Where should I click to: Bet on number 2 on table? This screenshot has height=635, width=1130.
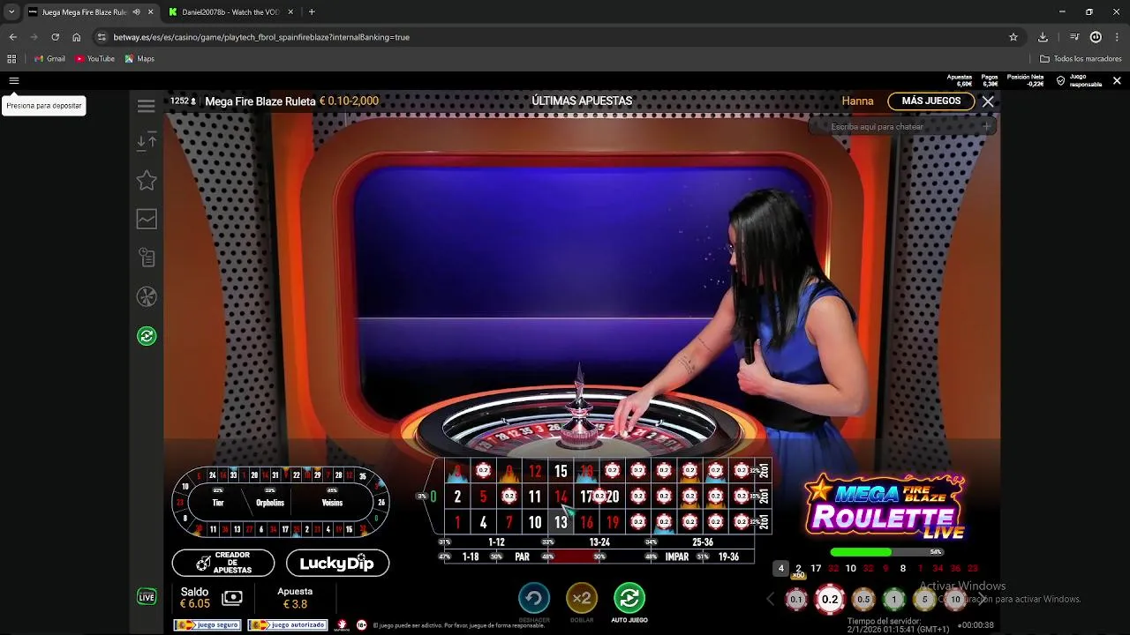tap(457, 497)
